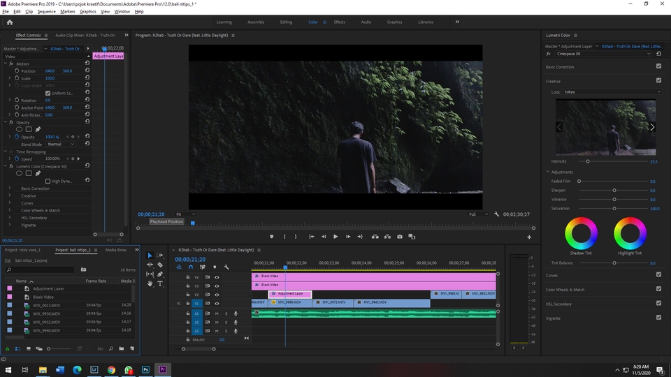This screenshot has height=377, width=671.
Task: Switch to the Editing workspace tab
Action: (286, 22)
